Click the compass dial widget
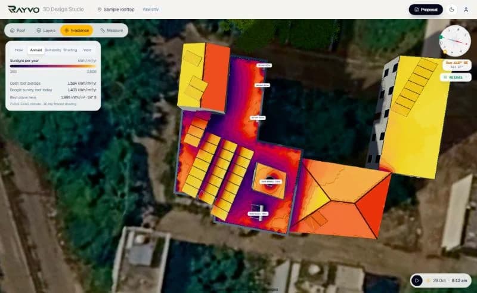Image resolution: width=477 pixels, height=293 pixels. click(x=455, y=41)
